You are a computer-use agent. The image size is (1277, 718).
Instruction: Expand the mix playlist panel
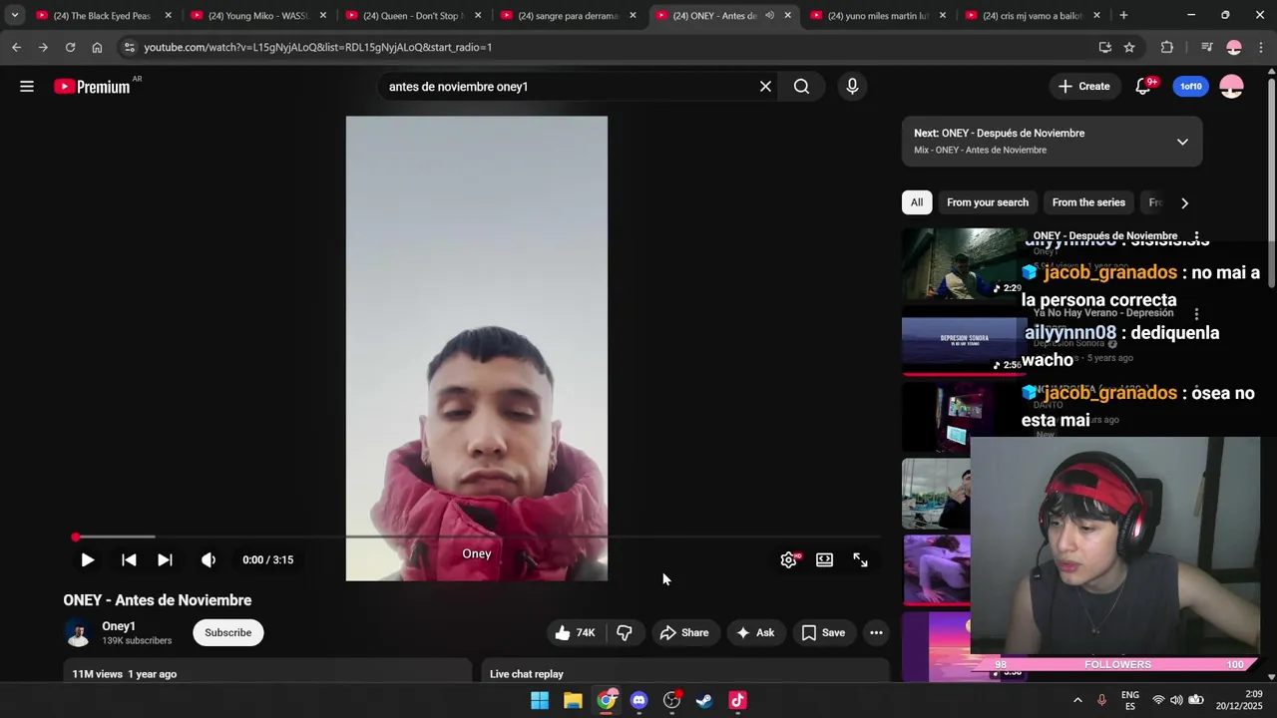pos(1182,142)
